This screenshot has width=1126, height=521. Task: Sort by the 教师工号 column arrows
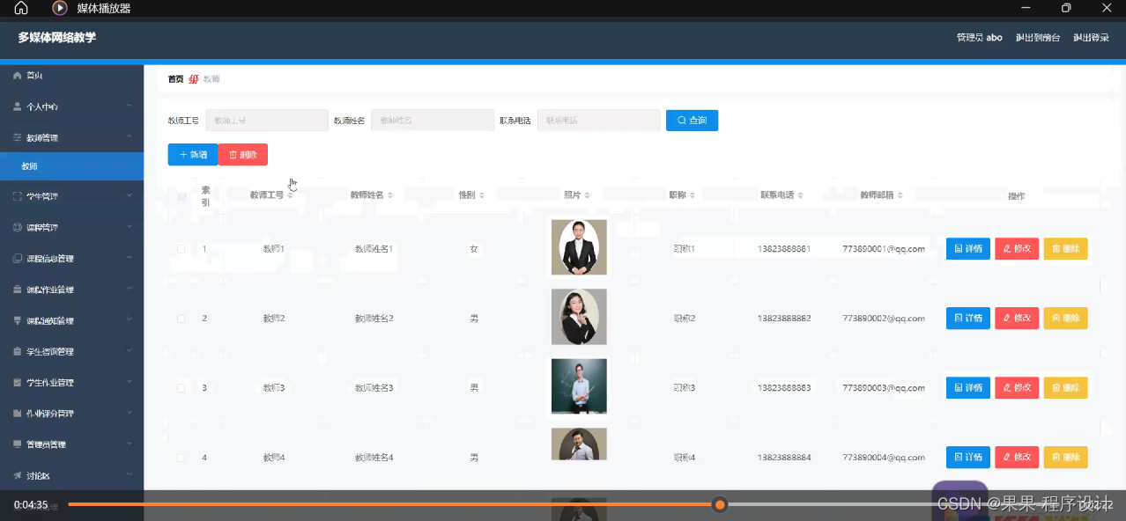point(290,195)
